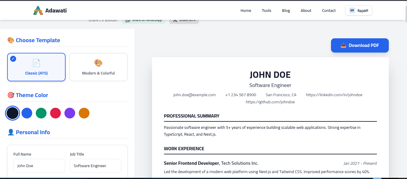Switch language to العربية
The image size is (407, 179).
coord(359,10)
